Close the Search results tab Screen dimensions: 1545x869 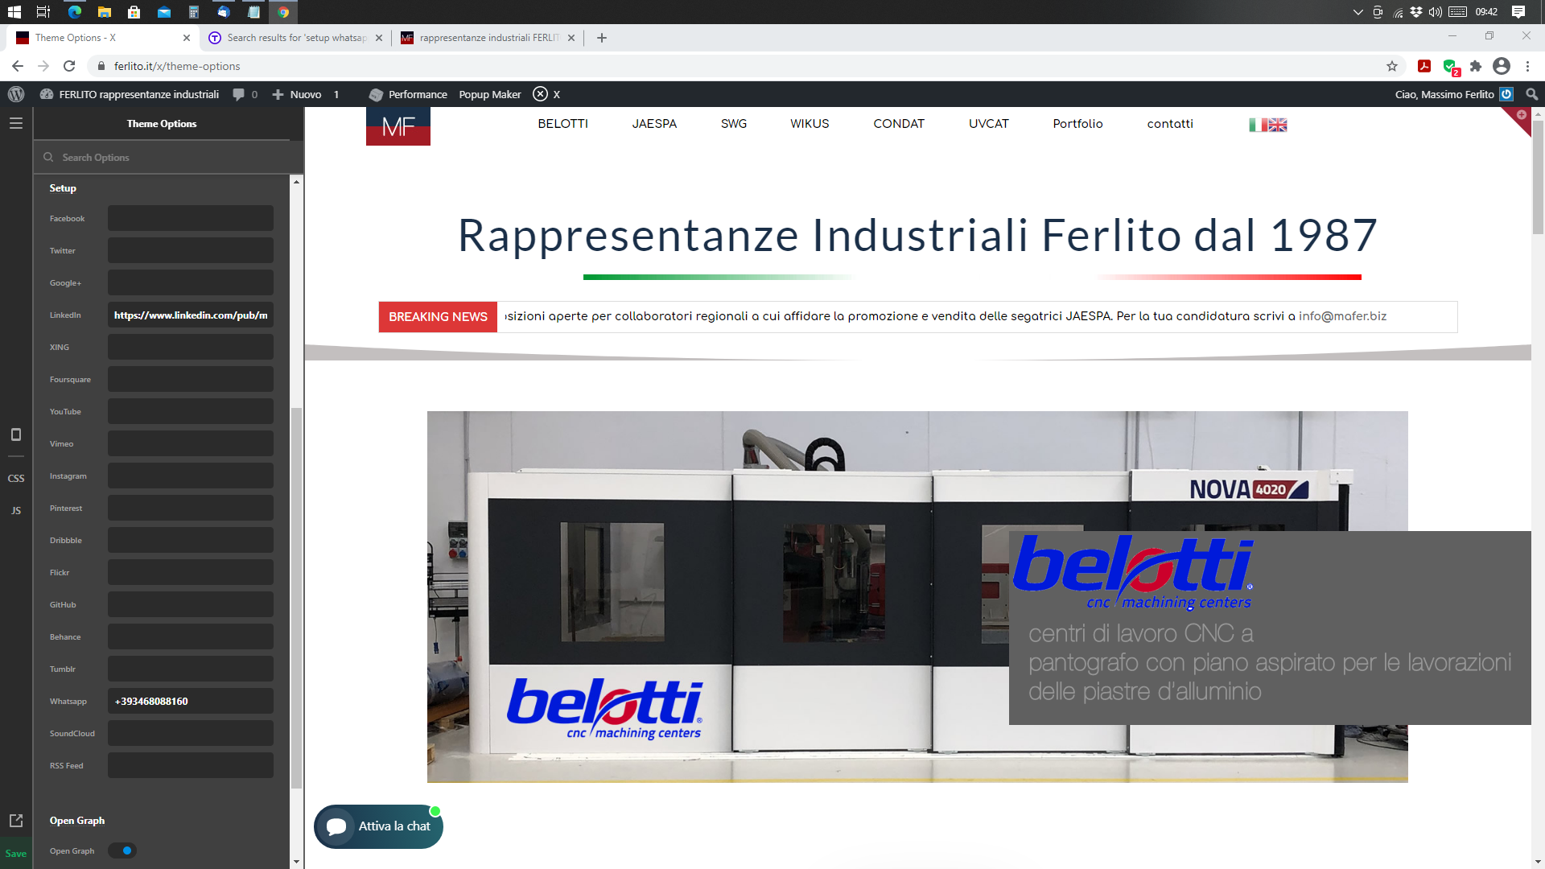click(379, 38)
